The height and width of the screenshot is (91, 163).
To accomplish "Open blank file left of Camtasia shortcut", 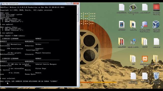I will 122,7.
